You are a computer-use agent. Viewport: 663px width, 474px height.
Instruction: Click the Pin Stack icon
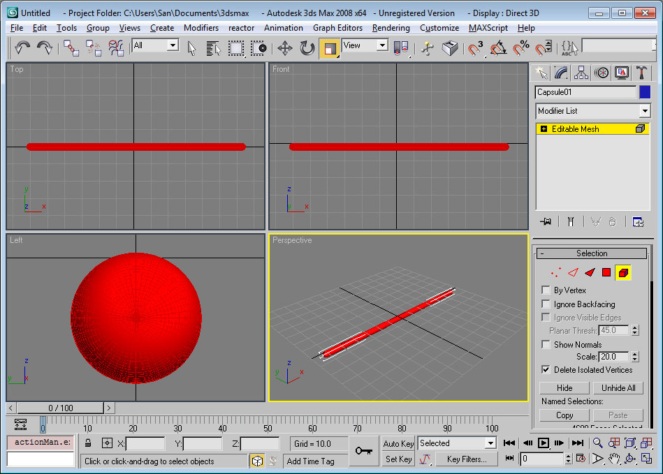click(x=546, y=221)
